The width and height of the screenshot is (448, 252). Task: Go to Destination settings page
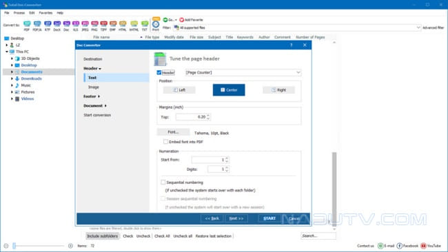(x=93, y=59)
